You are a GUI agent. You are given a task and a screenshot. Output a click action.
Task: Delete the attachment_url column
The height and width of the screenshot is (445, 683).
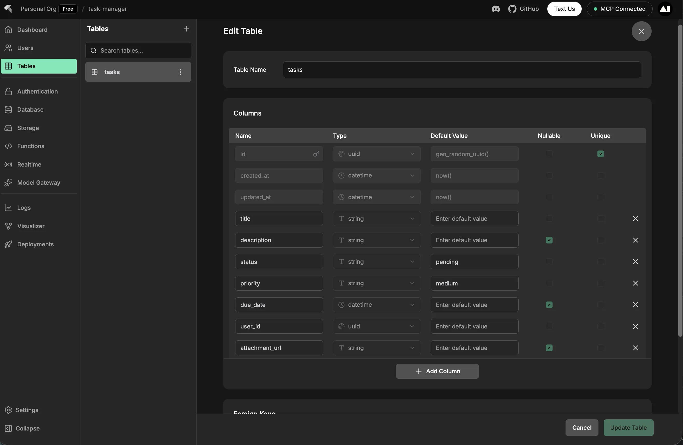[635, 348]
